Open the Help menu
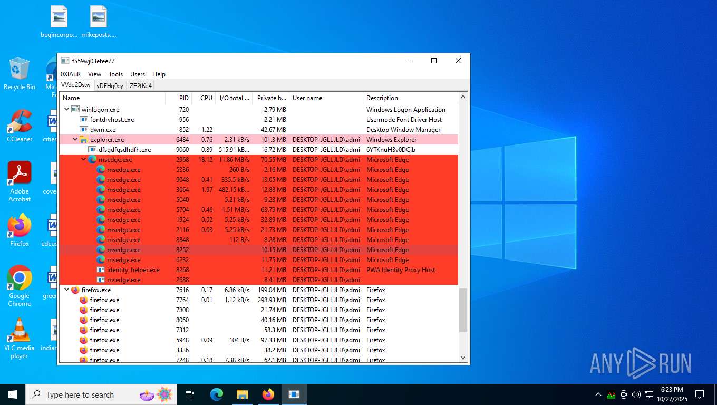This screenshot has width=717, height=405. click(159, 74)
